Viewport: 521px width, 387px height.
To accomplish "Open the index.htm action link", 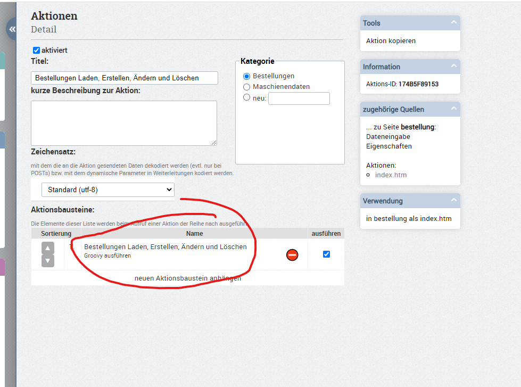I will [x=391, y=175].
